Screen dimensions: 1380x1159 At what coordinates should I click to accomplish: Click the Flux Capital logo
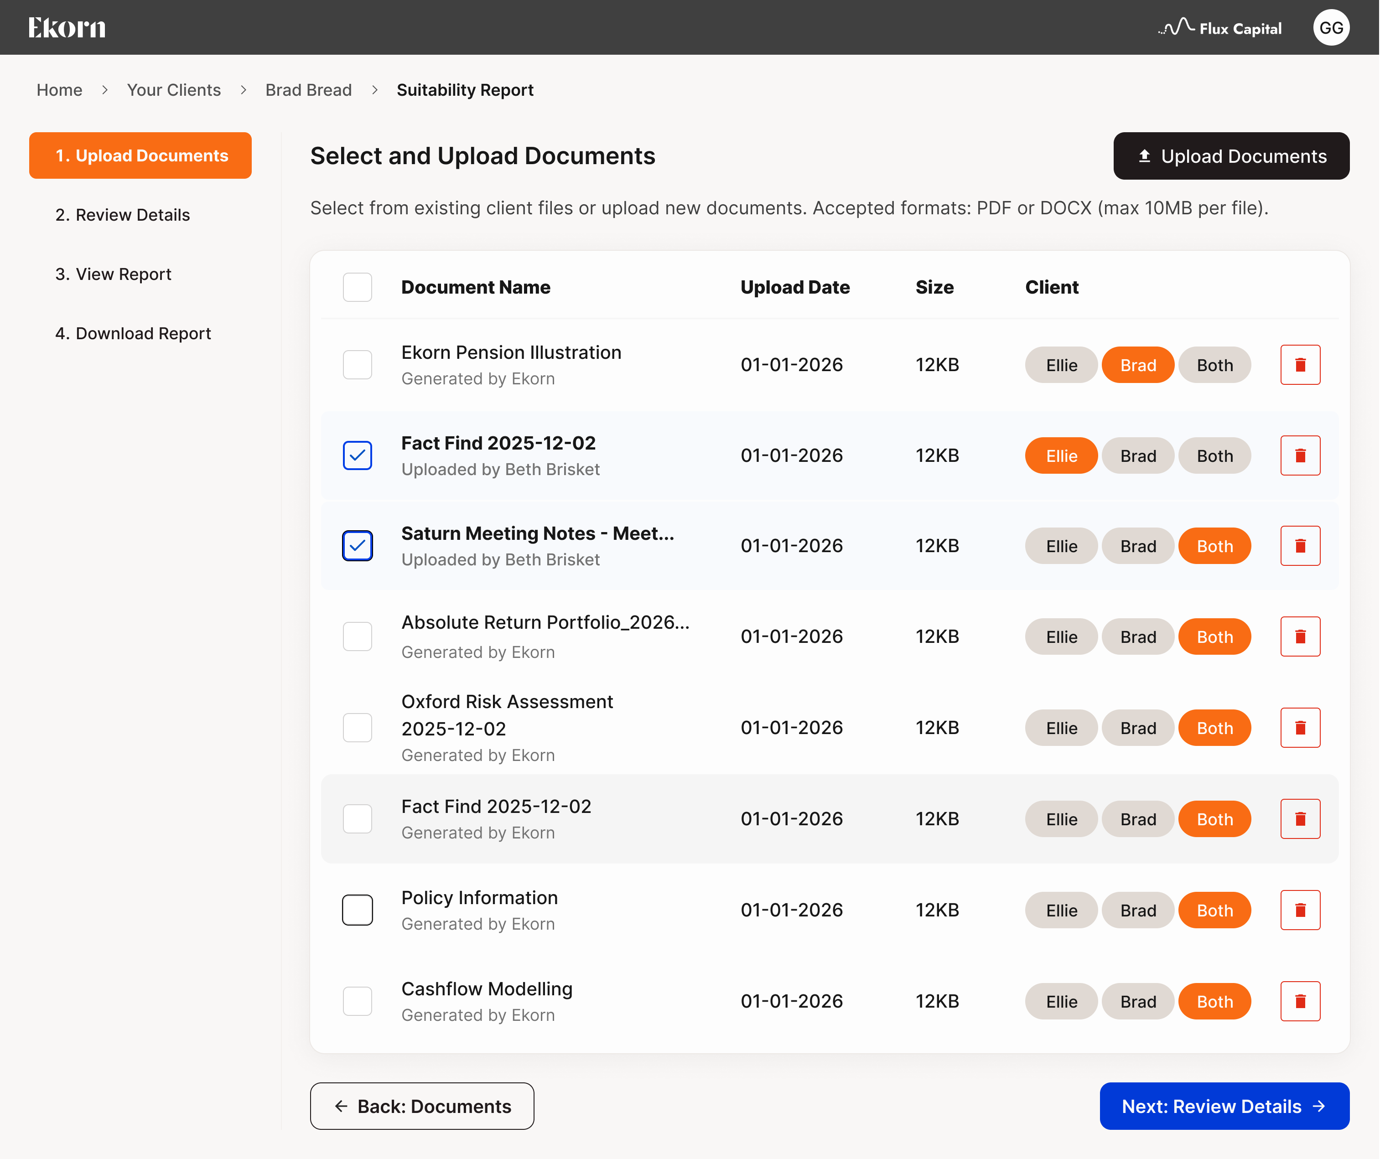point(1219,28)
